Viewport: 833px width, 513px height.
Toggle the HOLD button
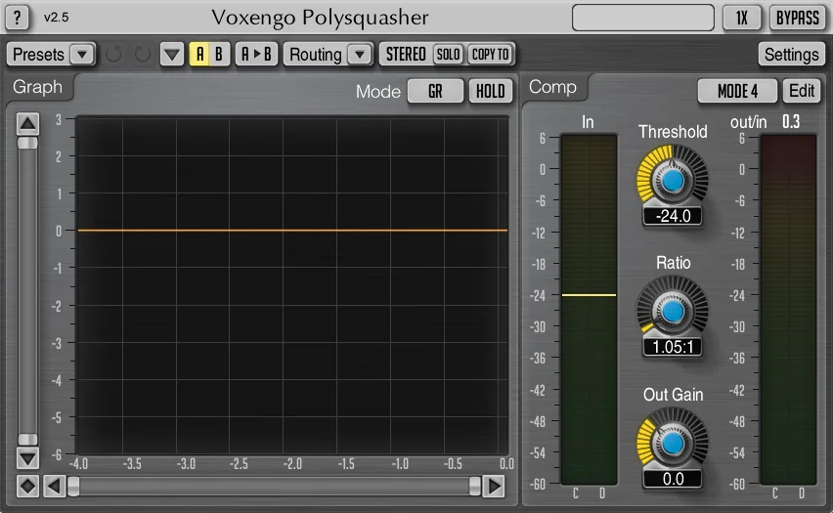[x=491, y=91]
